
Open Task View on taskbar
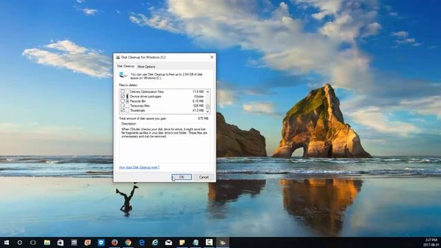click(33, 242)
